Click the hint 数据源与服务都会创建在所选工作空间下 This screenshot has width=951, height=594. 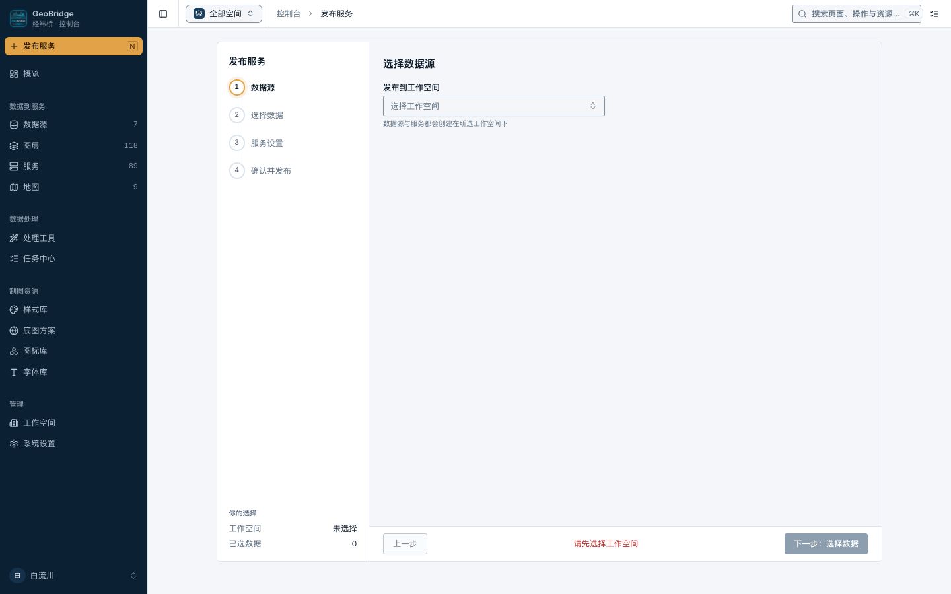point(446,124)
